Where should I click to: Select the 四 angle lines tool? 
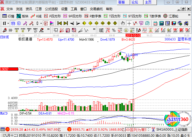188,30
